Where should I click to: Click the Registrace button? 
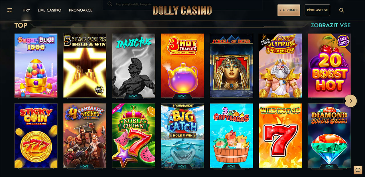pos(289,10)
